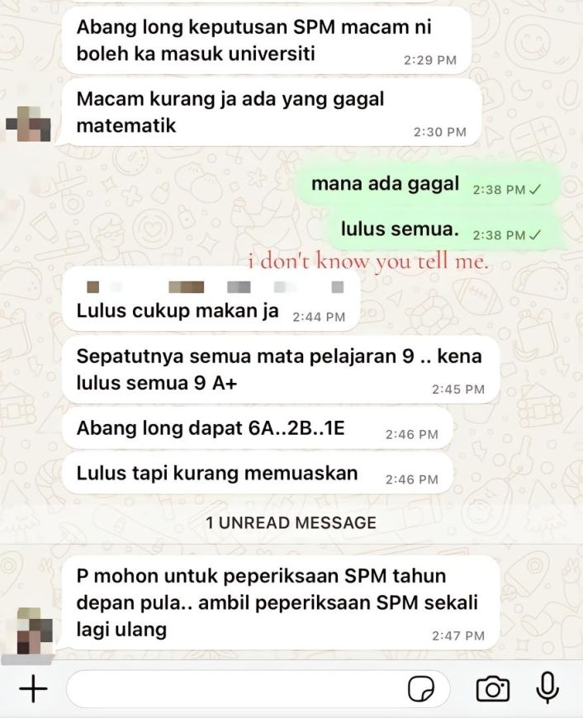Open the camera icon
Screen dimensions: 583x718
pos(492,688)
